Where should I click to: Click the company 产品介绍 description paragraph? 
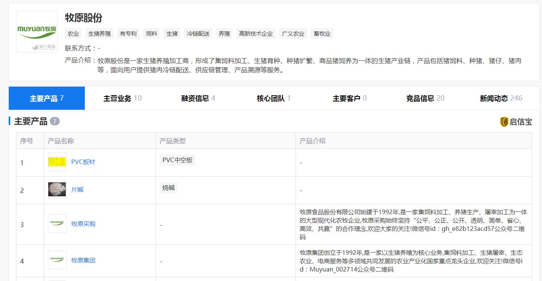pos(310,65)
